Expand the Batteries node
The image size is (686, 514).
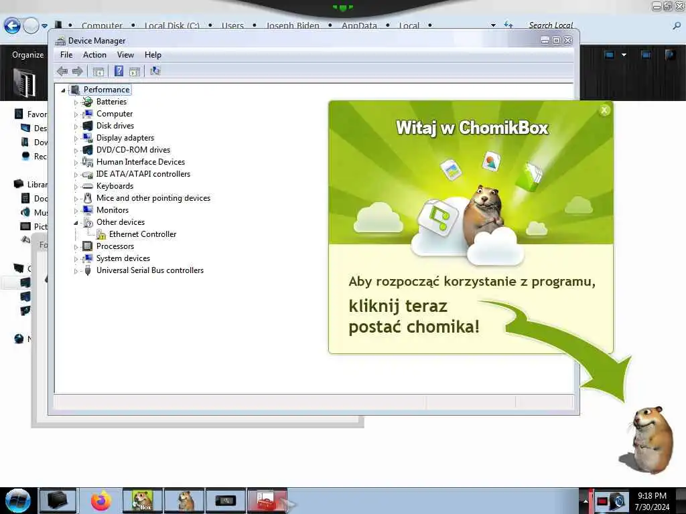tap(76, 102)
